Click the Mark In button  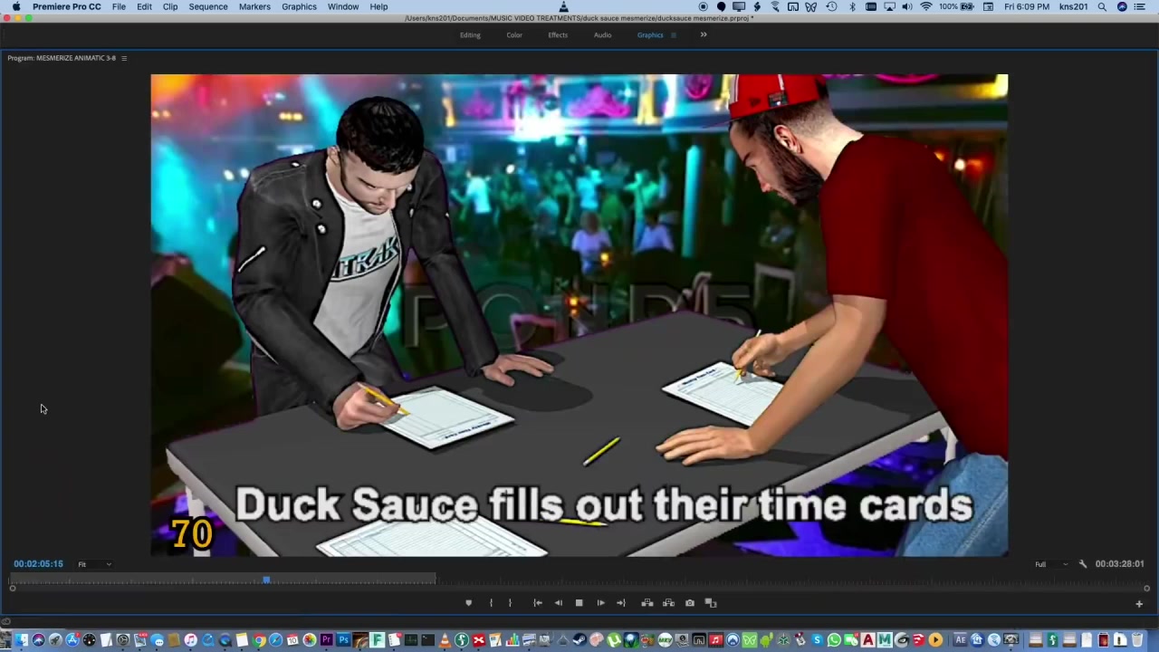[491, 603]
